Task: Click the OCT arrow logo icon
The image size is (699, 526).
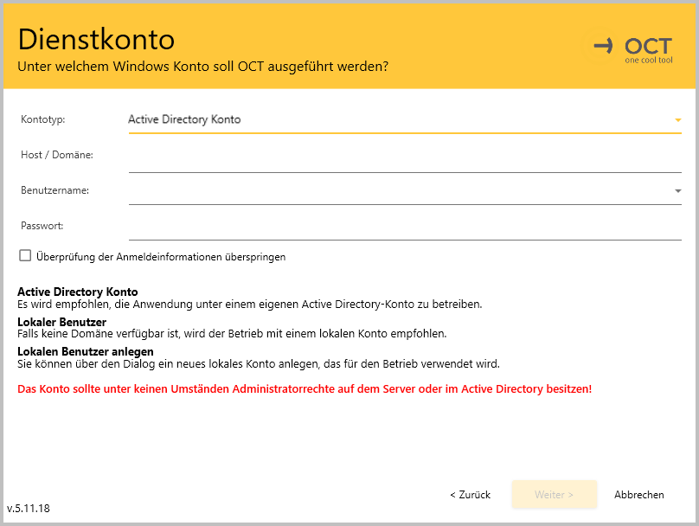Action: point(603,46)
